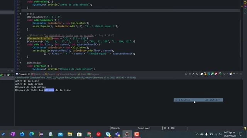This screenshot has width=247, height=138.
Task: Open Microsoft Store from the taskbar
Action: (79, 134)
